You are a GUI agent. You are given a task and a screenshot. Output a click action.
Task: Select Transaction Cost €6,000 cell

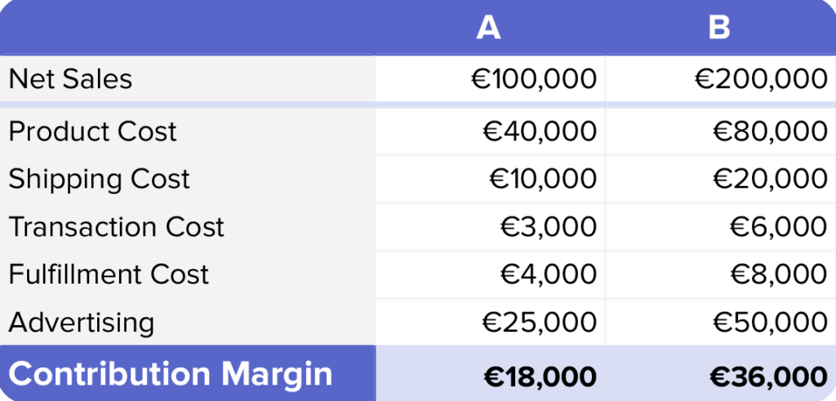[x=776, y=227]
